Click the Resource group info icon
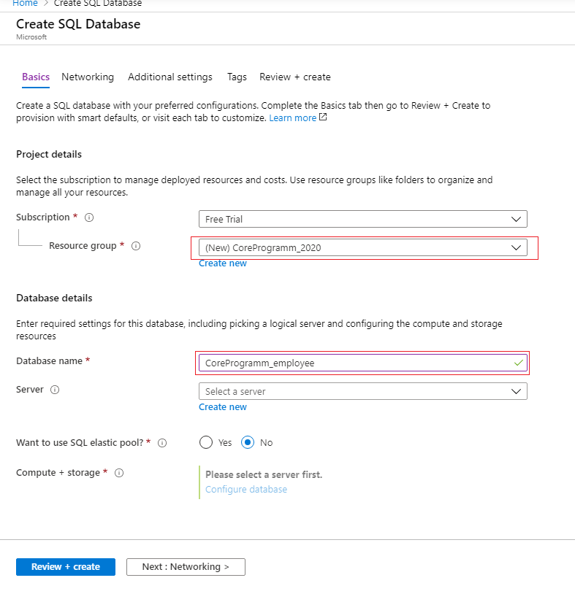The height and width of the screenshot is (594, 575). tap(136, 246)
